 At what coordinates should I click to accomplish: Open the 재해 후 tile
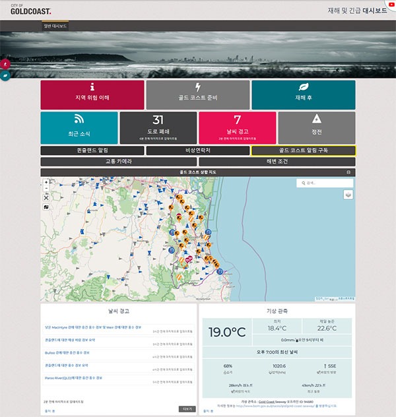[304, 95]
